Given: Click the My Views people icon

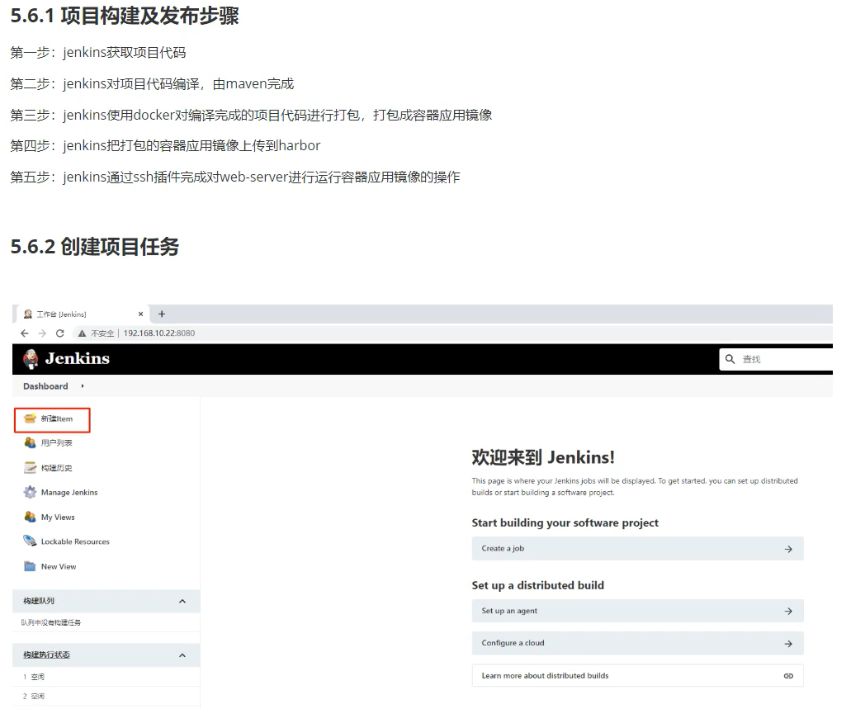Looking at the screenshot, I should (x=30, y=517).
